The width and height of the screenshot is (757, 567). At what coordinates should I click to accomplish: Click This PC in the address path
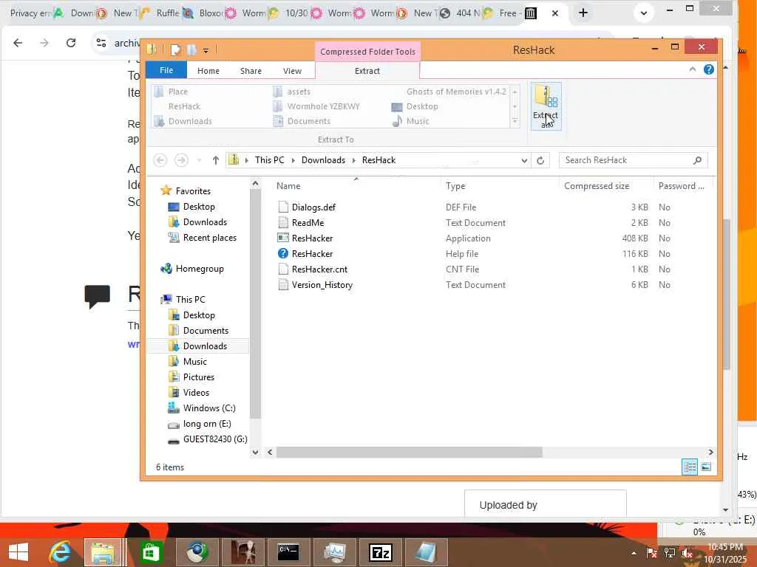pos(269,160)
